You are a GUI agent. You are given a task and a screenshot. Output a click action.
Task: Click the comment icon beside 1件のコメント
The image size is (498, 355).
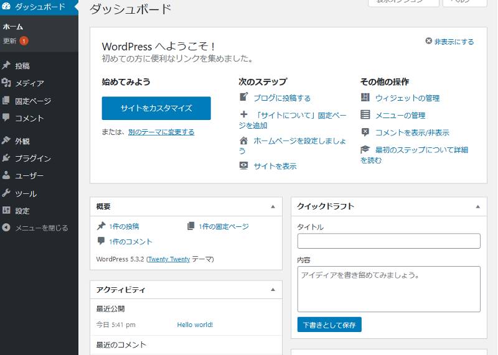pos(101,241)
